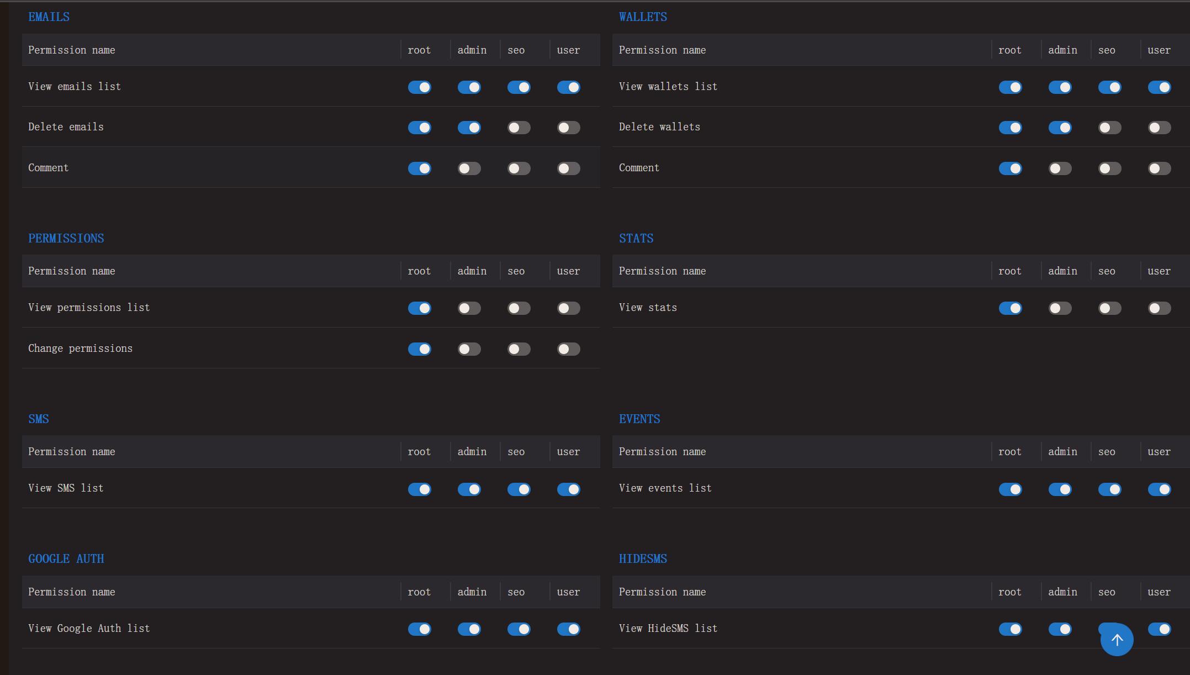This screenshot has height=675, width=1190.
Task: Click the root column header in Emails table
Action: [419, 50]
